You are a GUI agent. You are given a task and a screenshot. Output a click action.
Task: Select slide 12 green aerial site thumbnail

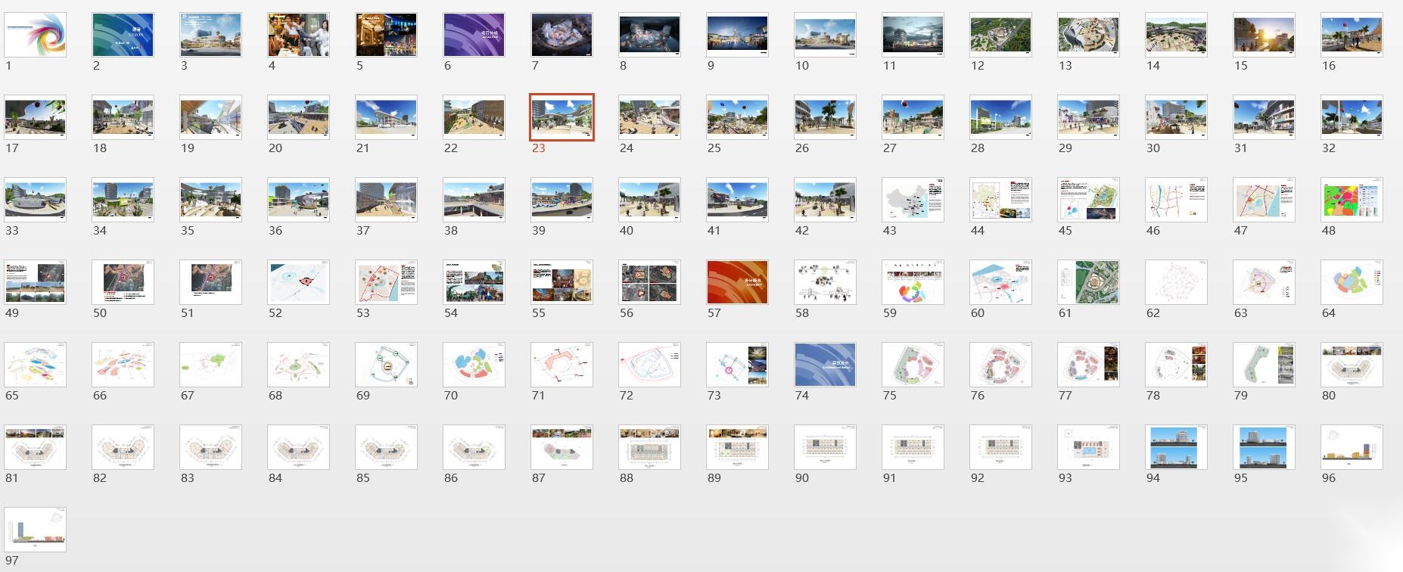click(x=1000, y=35)
